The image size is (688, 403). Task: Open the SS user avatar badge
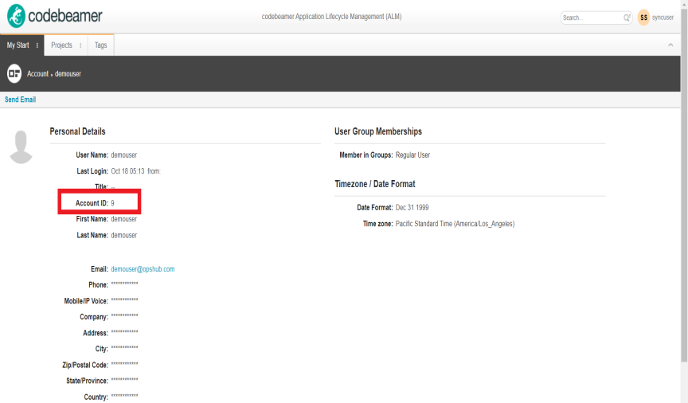click(x=643, y=18)
